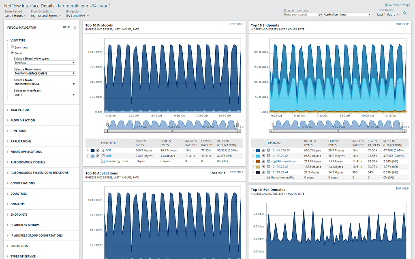Toggle checkbox for endpoint 10.199.22.42
This screenshot has width=415, height=259.
tap(263, 167)
